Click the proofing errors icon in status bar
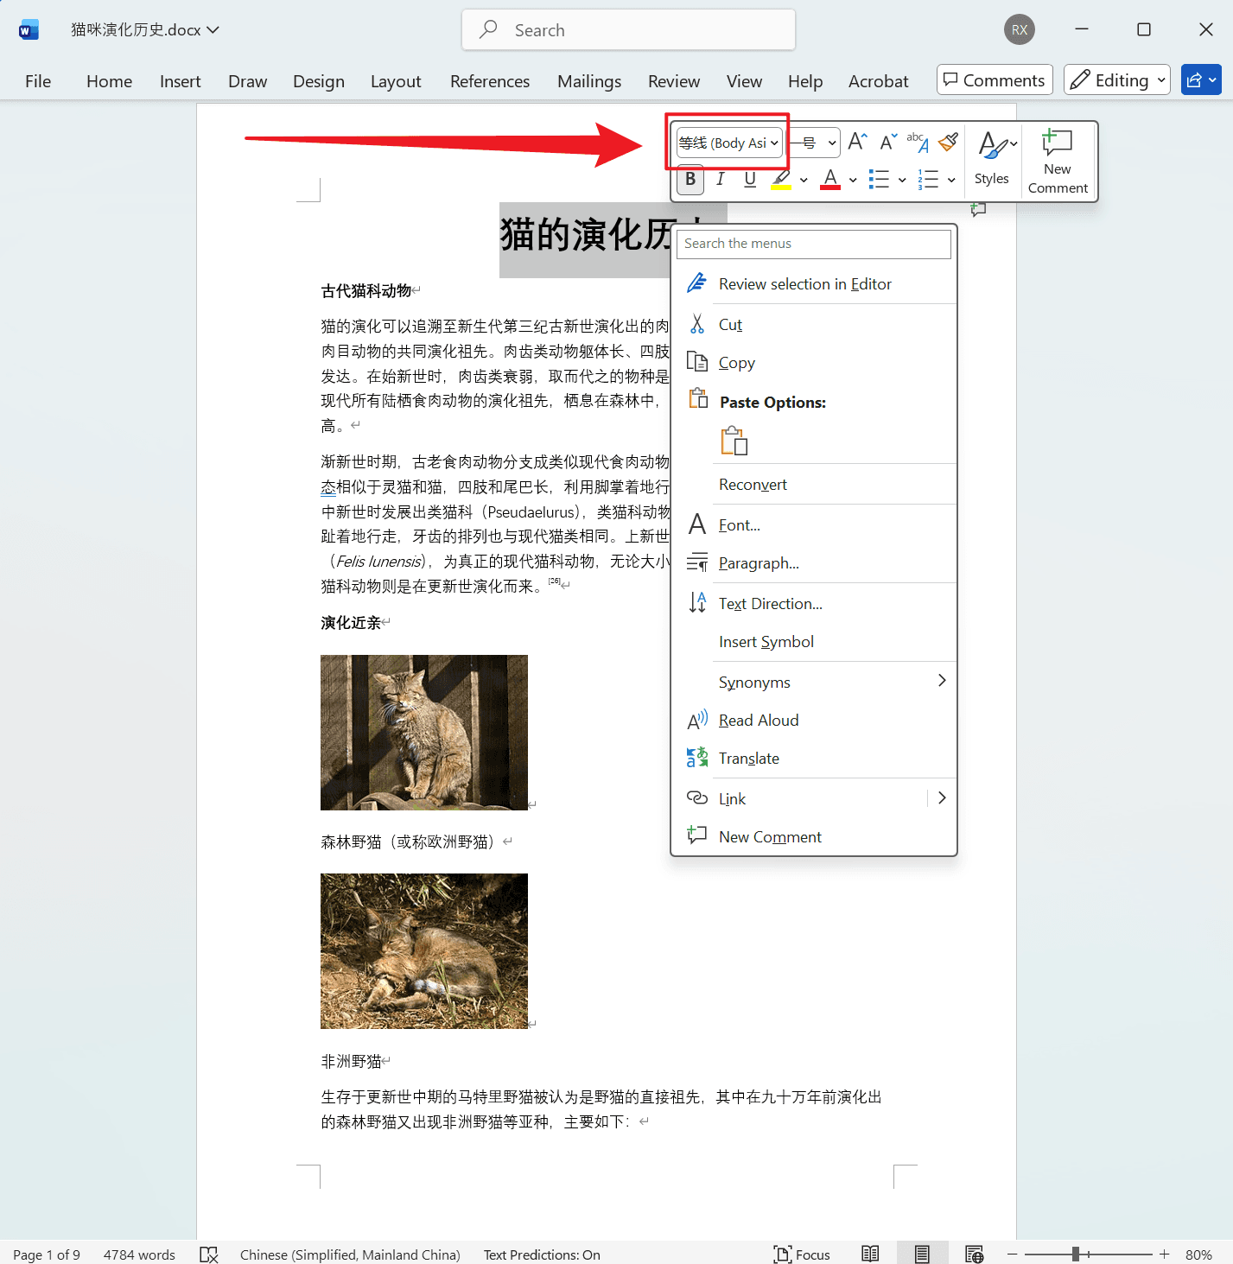 click(209, 1254)
